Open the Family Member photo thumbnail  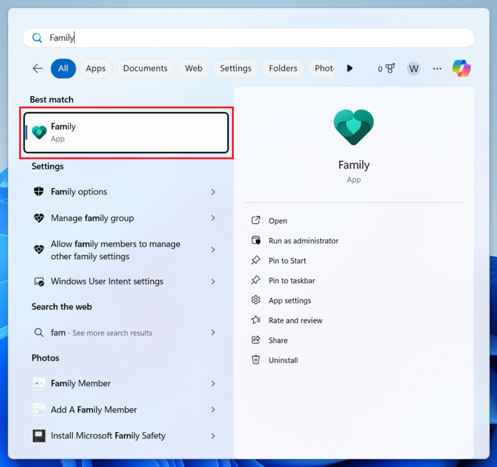39,383
